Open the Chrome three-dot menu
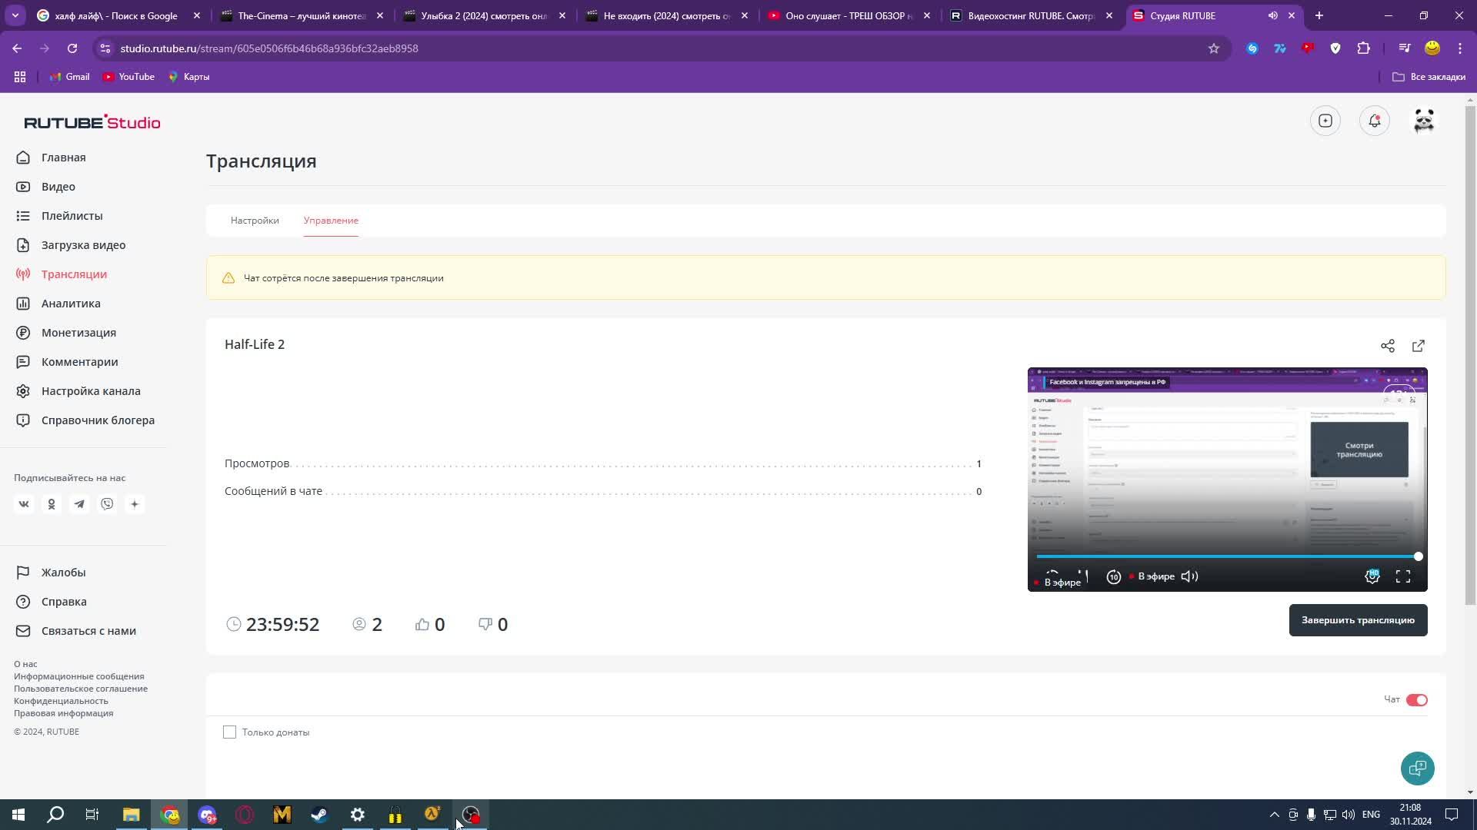 click(x=1460, y=48)
